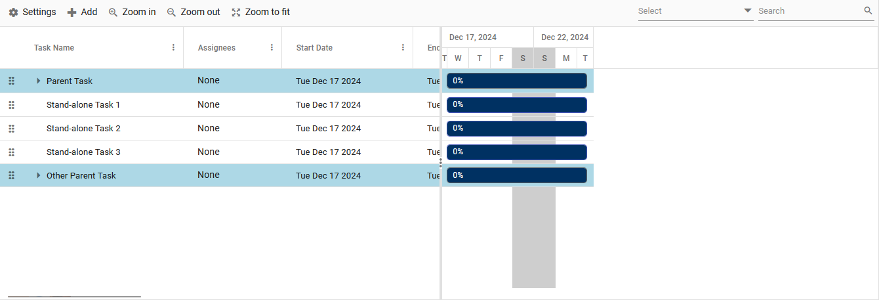Click the Parent Task 0% Gantt bar
The image size is (879, 300).
[x=516, y=81]
